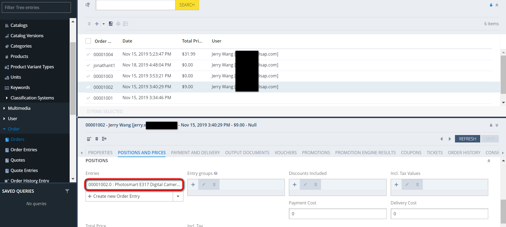Screen dimensions: 506x227
Task: Click the lock icon above the order list
Action: coord(491,5)
